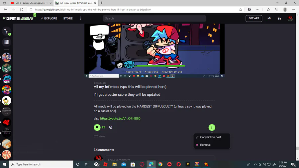This screenshot has height=168, width=299.
Task: Open the Edge profile icon
Action: click(285, 10)
